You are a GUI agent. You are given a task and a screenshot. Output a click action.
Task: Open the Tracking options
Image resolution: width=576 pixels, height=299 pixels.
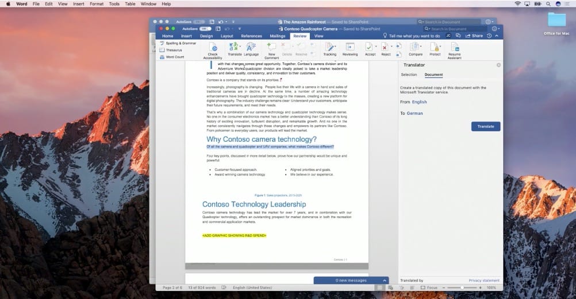pyautogui.click(x=330, y=49)
